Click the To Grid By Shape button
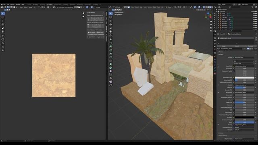 pos(96,25)
